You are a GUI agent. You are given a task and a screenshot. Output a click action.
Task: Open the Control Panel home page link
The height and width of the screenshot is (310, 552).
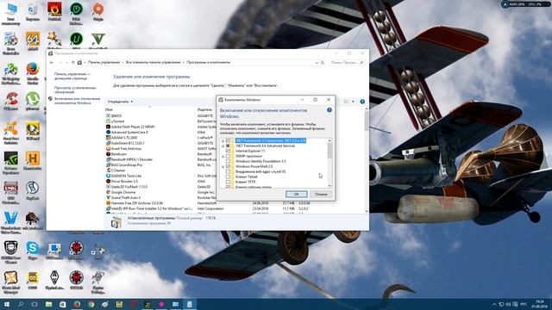(72, 77)
